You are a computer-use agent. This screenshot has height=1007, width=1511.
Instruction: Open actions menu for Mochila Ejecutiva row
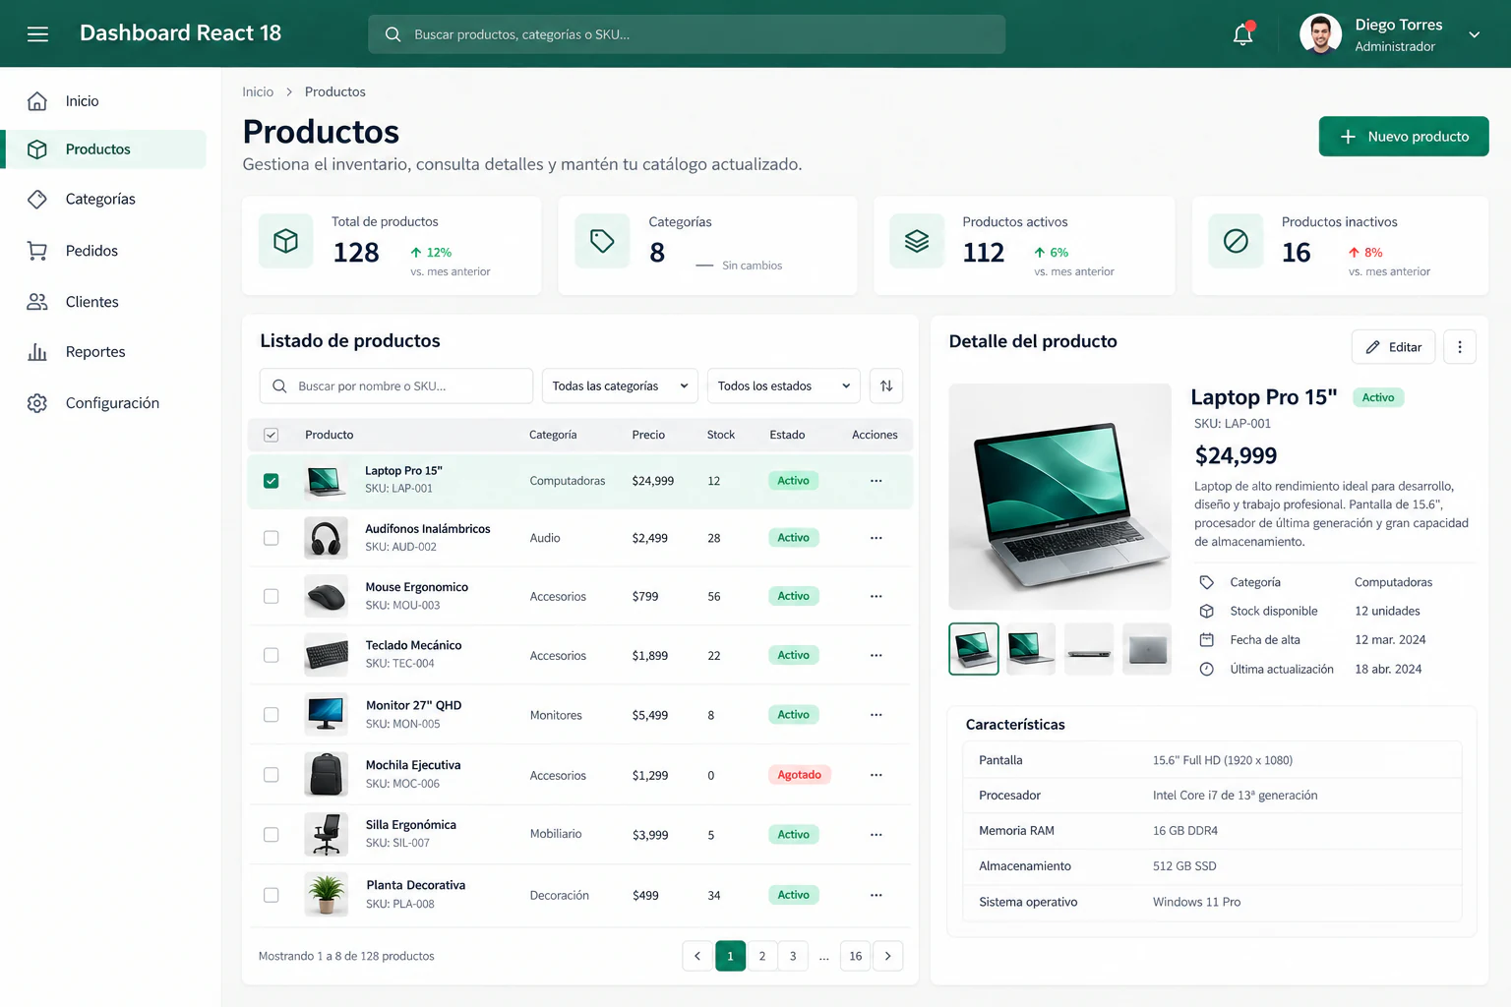click(x=876, y=775)
